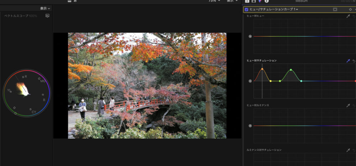Switch to the info inspector tab
Screen dimensions: 356x166
coord(266,1)
